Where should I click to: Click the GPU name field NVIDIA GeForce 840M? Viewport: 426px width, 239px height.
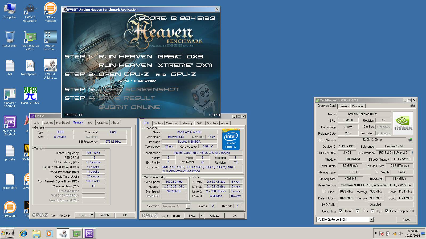coord(364,114)
